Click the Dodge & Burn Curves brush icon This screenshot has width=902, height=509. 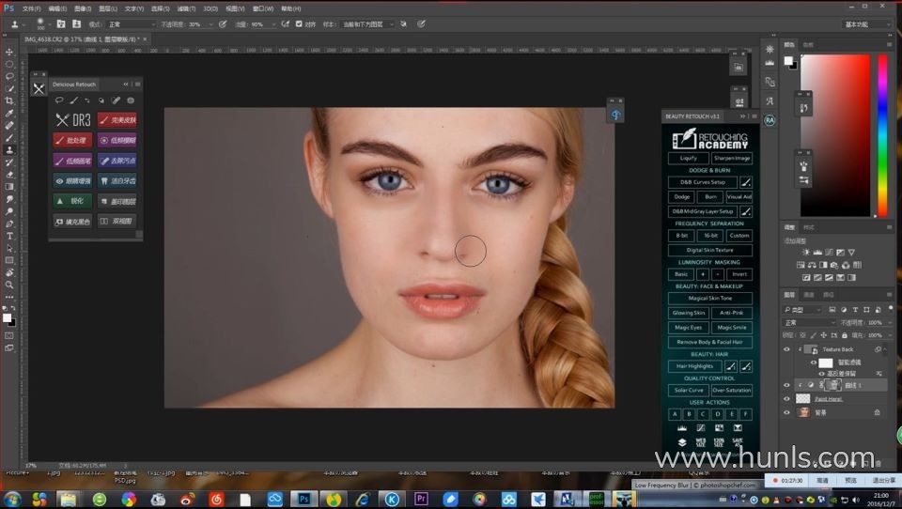(x=745, y=182)
